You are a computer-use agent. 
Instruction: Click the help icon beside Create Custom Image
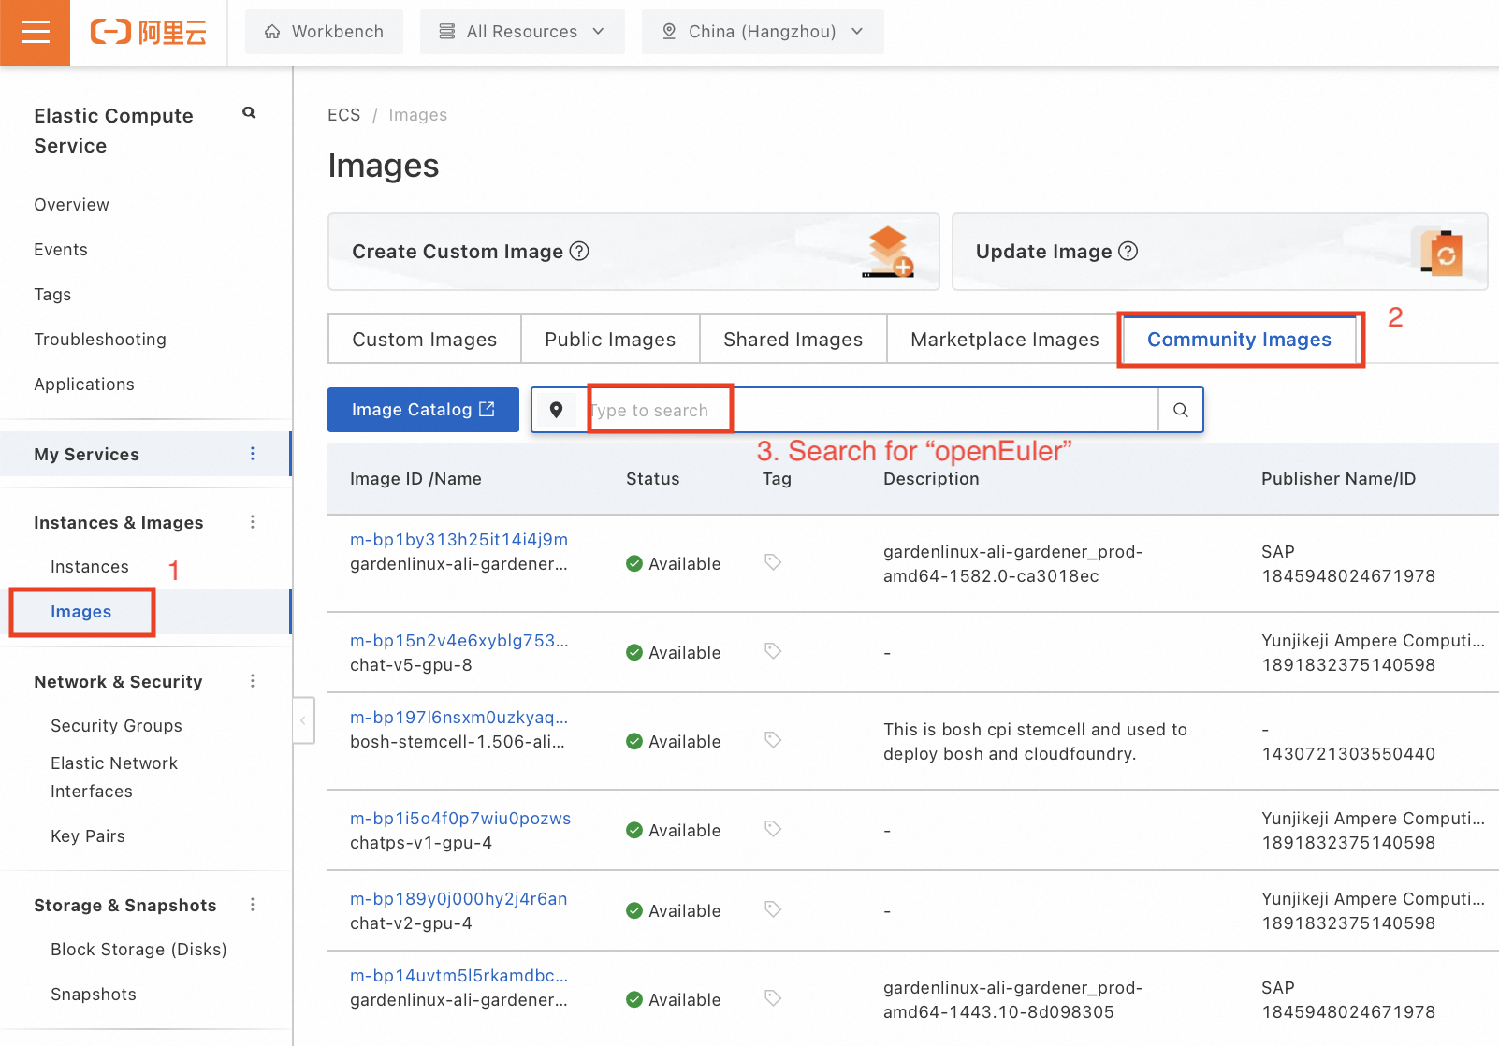coord(580,251)
